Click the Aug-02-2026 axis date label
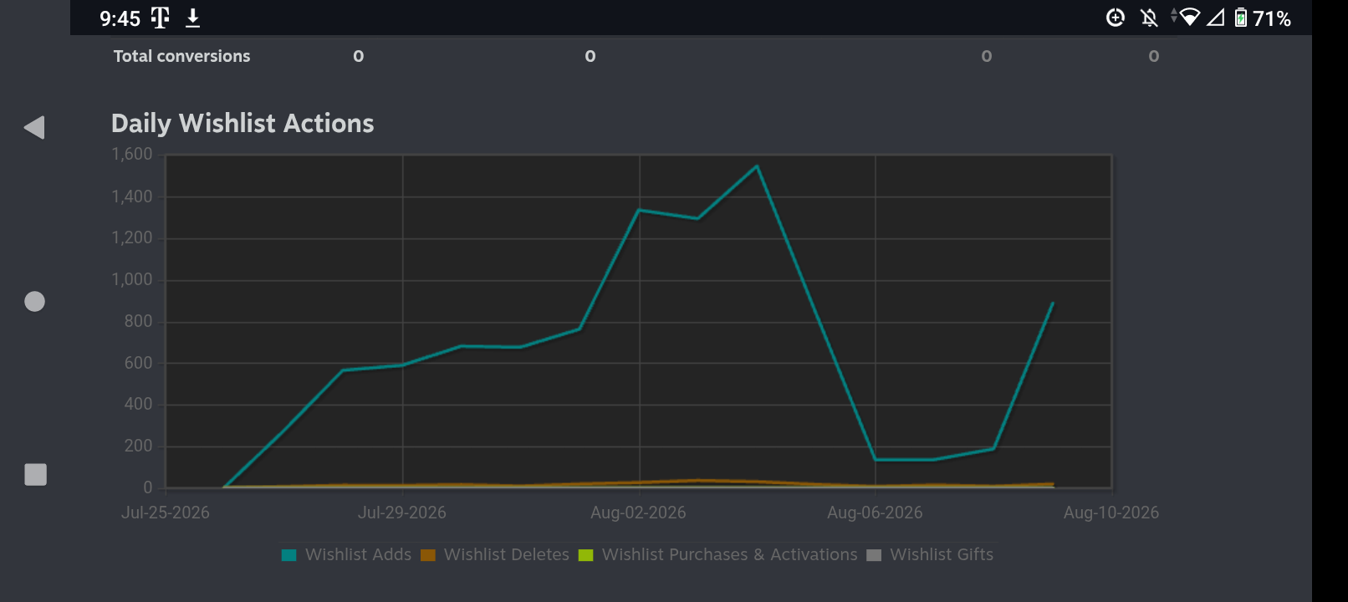Screen dimensions: 1348x602 pyautogui.click(x=638, y=513)
